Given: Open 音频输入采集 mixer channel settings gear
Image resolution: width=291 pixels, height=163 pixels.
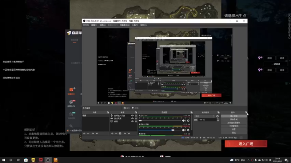Looking at the screenshot, I should click(x=188, y=130).
